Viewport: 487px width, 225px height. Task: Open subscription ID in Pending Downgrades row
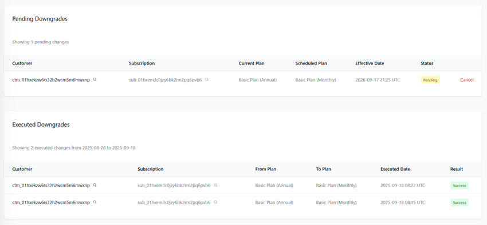pyautogui.click(x=165, y=80)
